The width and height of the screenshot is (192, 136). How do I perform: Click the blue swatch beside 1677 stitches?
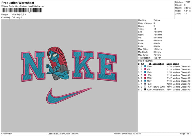point(145,81)
